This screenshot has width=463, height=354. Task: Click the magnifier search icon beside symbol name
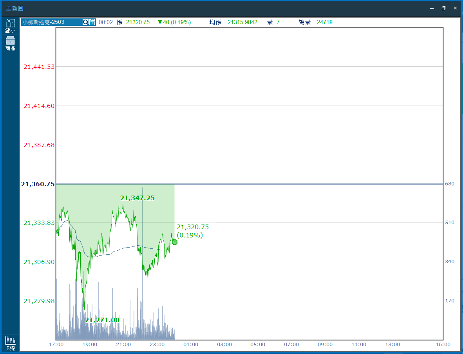[85, 22]
